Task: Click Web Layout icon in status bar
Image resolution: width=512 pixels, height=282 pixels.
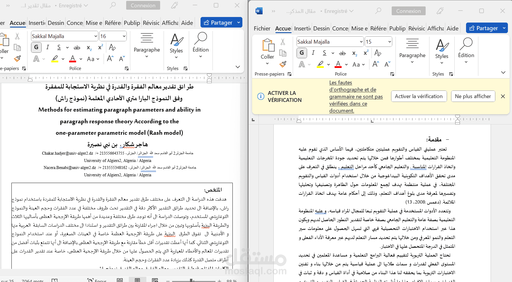Action: click(155, 280)
